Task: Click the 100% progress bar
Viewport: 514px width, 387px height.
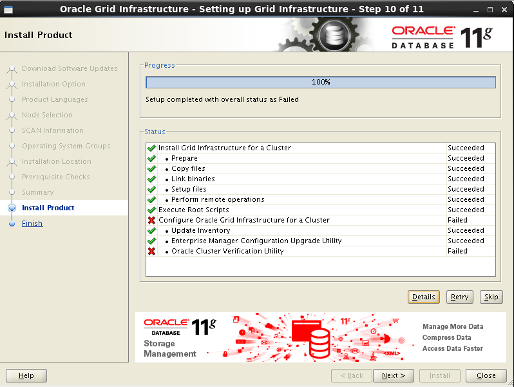Action: tap(321, 82)
